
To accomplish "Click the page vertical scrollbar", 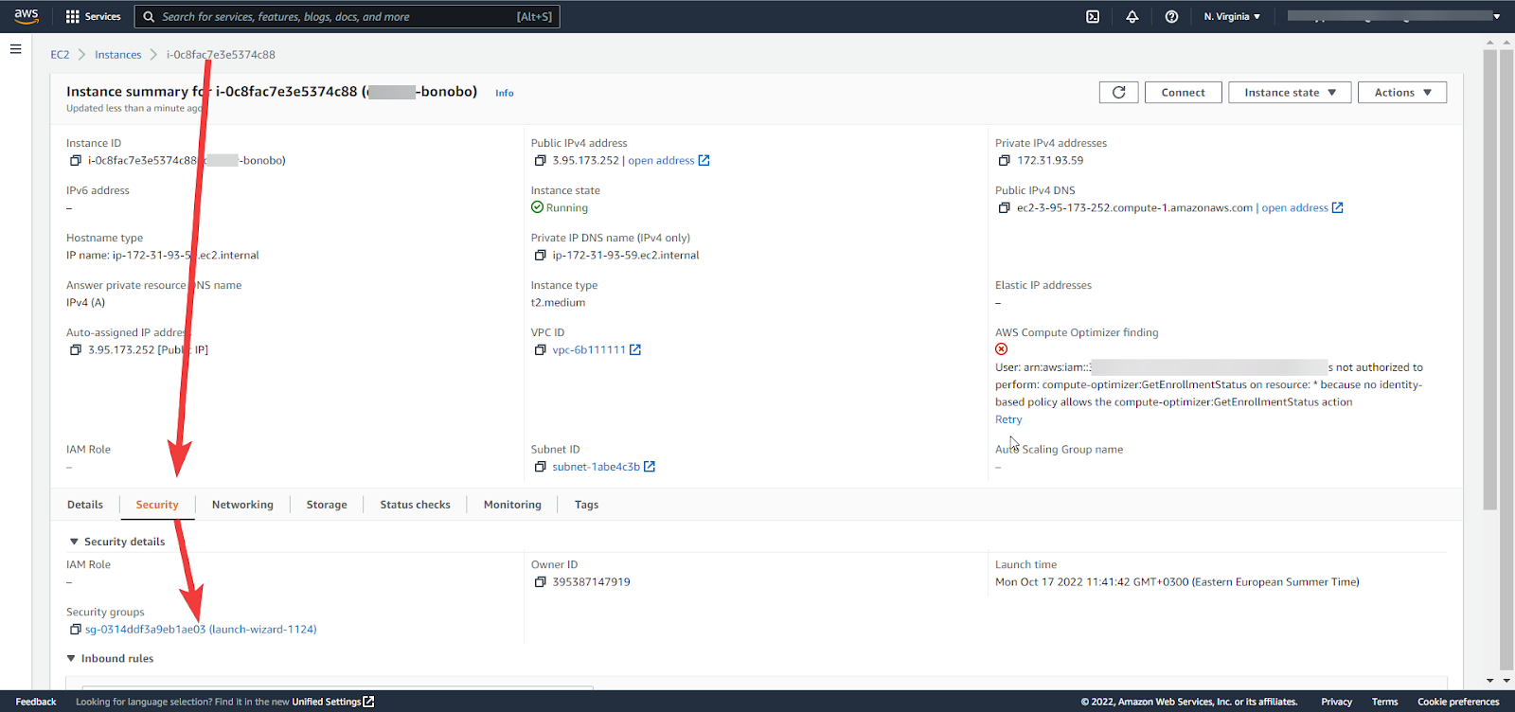I will (1490, 279).
